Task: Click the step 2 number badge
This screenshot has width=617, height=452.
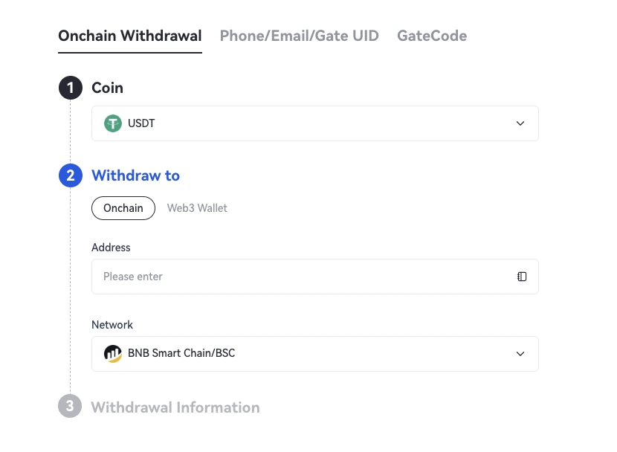Action: tap(70, 176)
